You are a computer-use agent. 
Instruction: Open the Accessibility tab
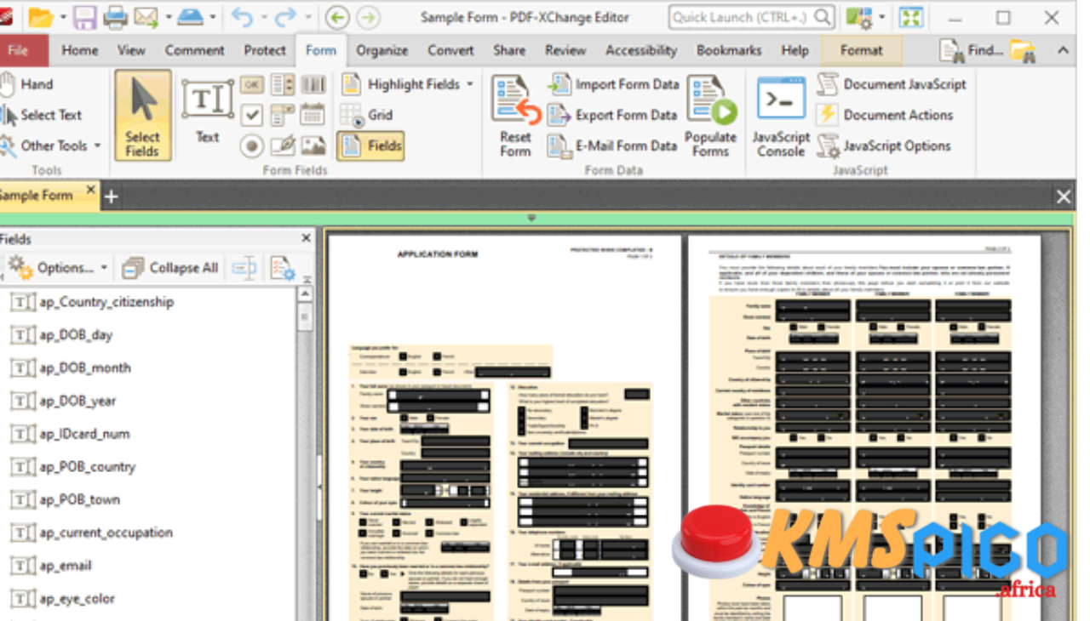coord(641,50)
